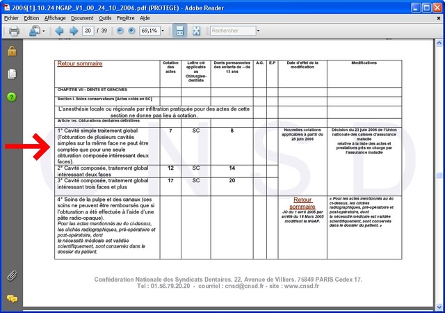The width and height of the screenshot is (445, 313).
Task: Click the vertical scrollbar down arrow
Action: [x=439, y=307]
